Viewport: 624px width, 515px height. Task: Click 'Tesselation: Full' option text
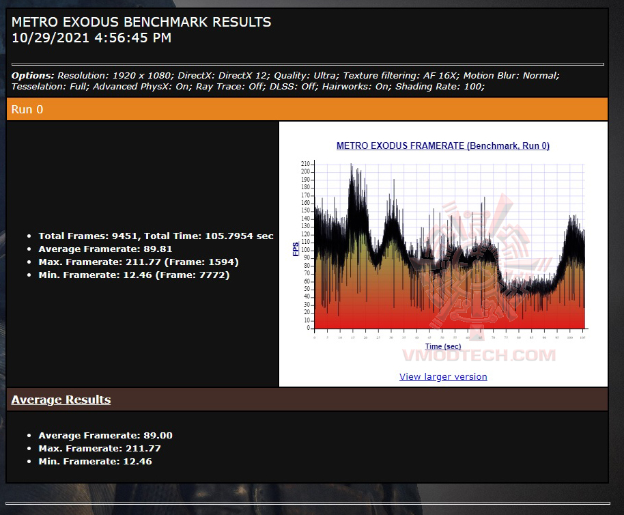tap(49, 86)
